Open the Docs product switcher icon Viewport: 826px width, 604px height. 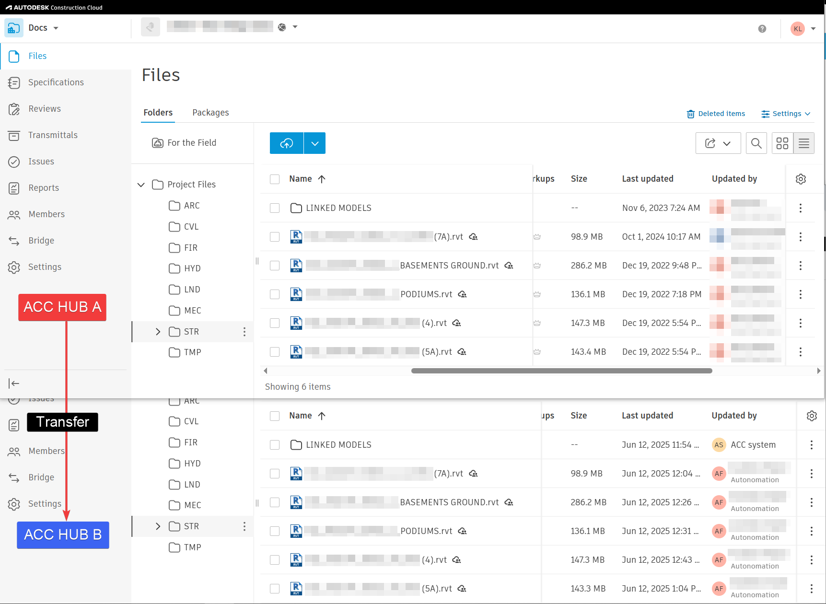pos(14,28)
